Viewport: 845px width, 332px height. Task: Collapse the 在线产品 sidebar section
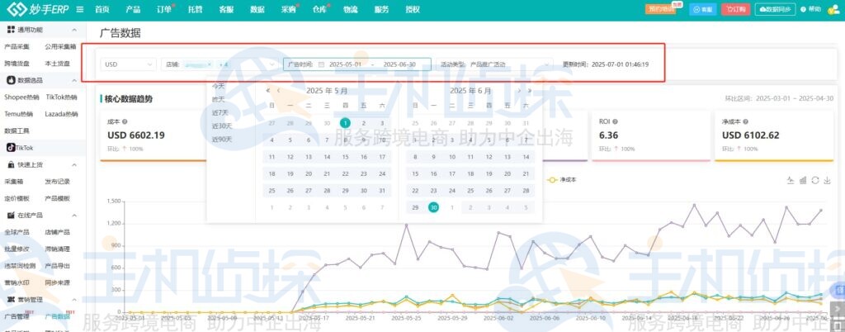73,215
